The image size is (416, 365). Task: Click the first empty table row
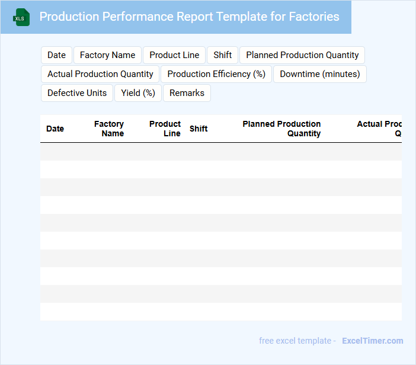(x=220, y=152)
